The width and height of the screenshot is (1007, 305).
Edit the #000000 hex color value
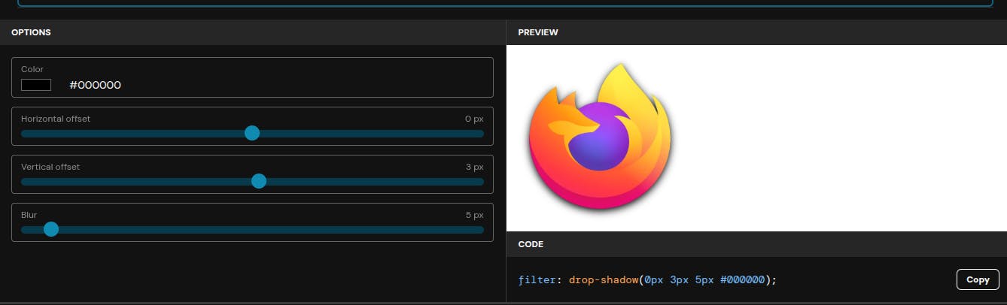(x=95, y=85)
